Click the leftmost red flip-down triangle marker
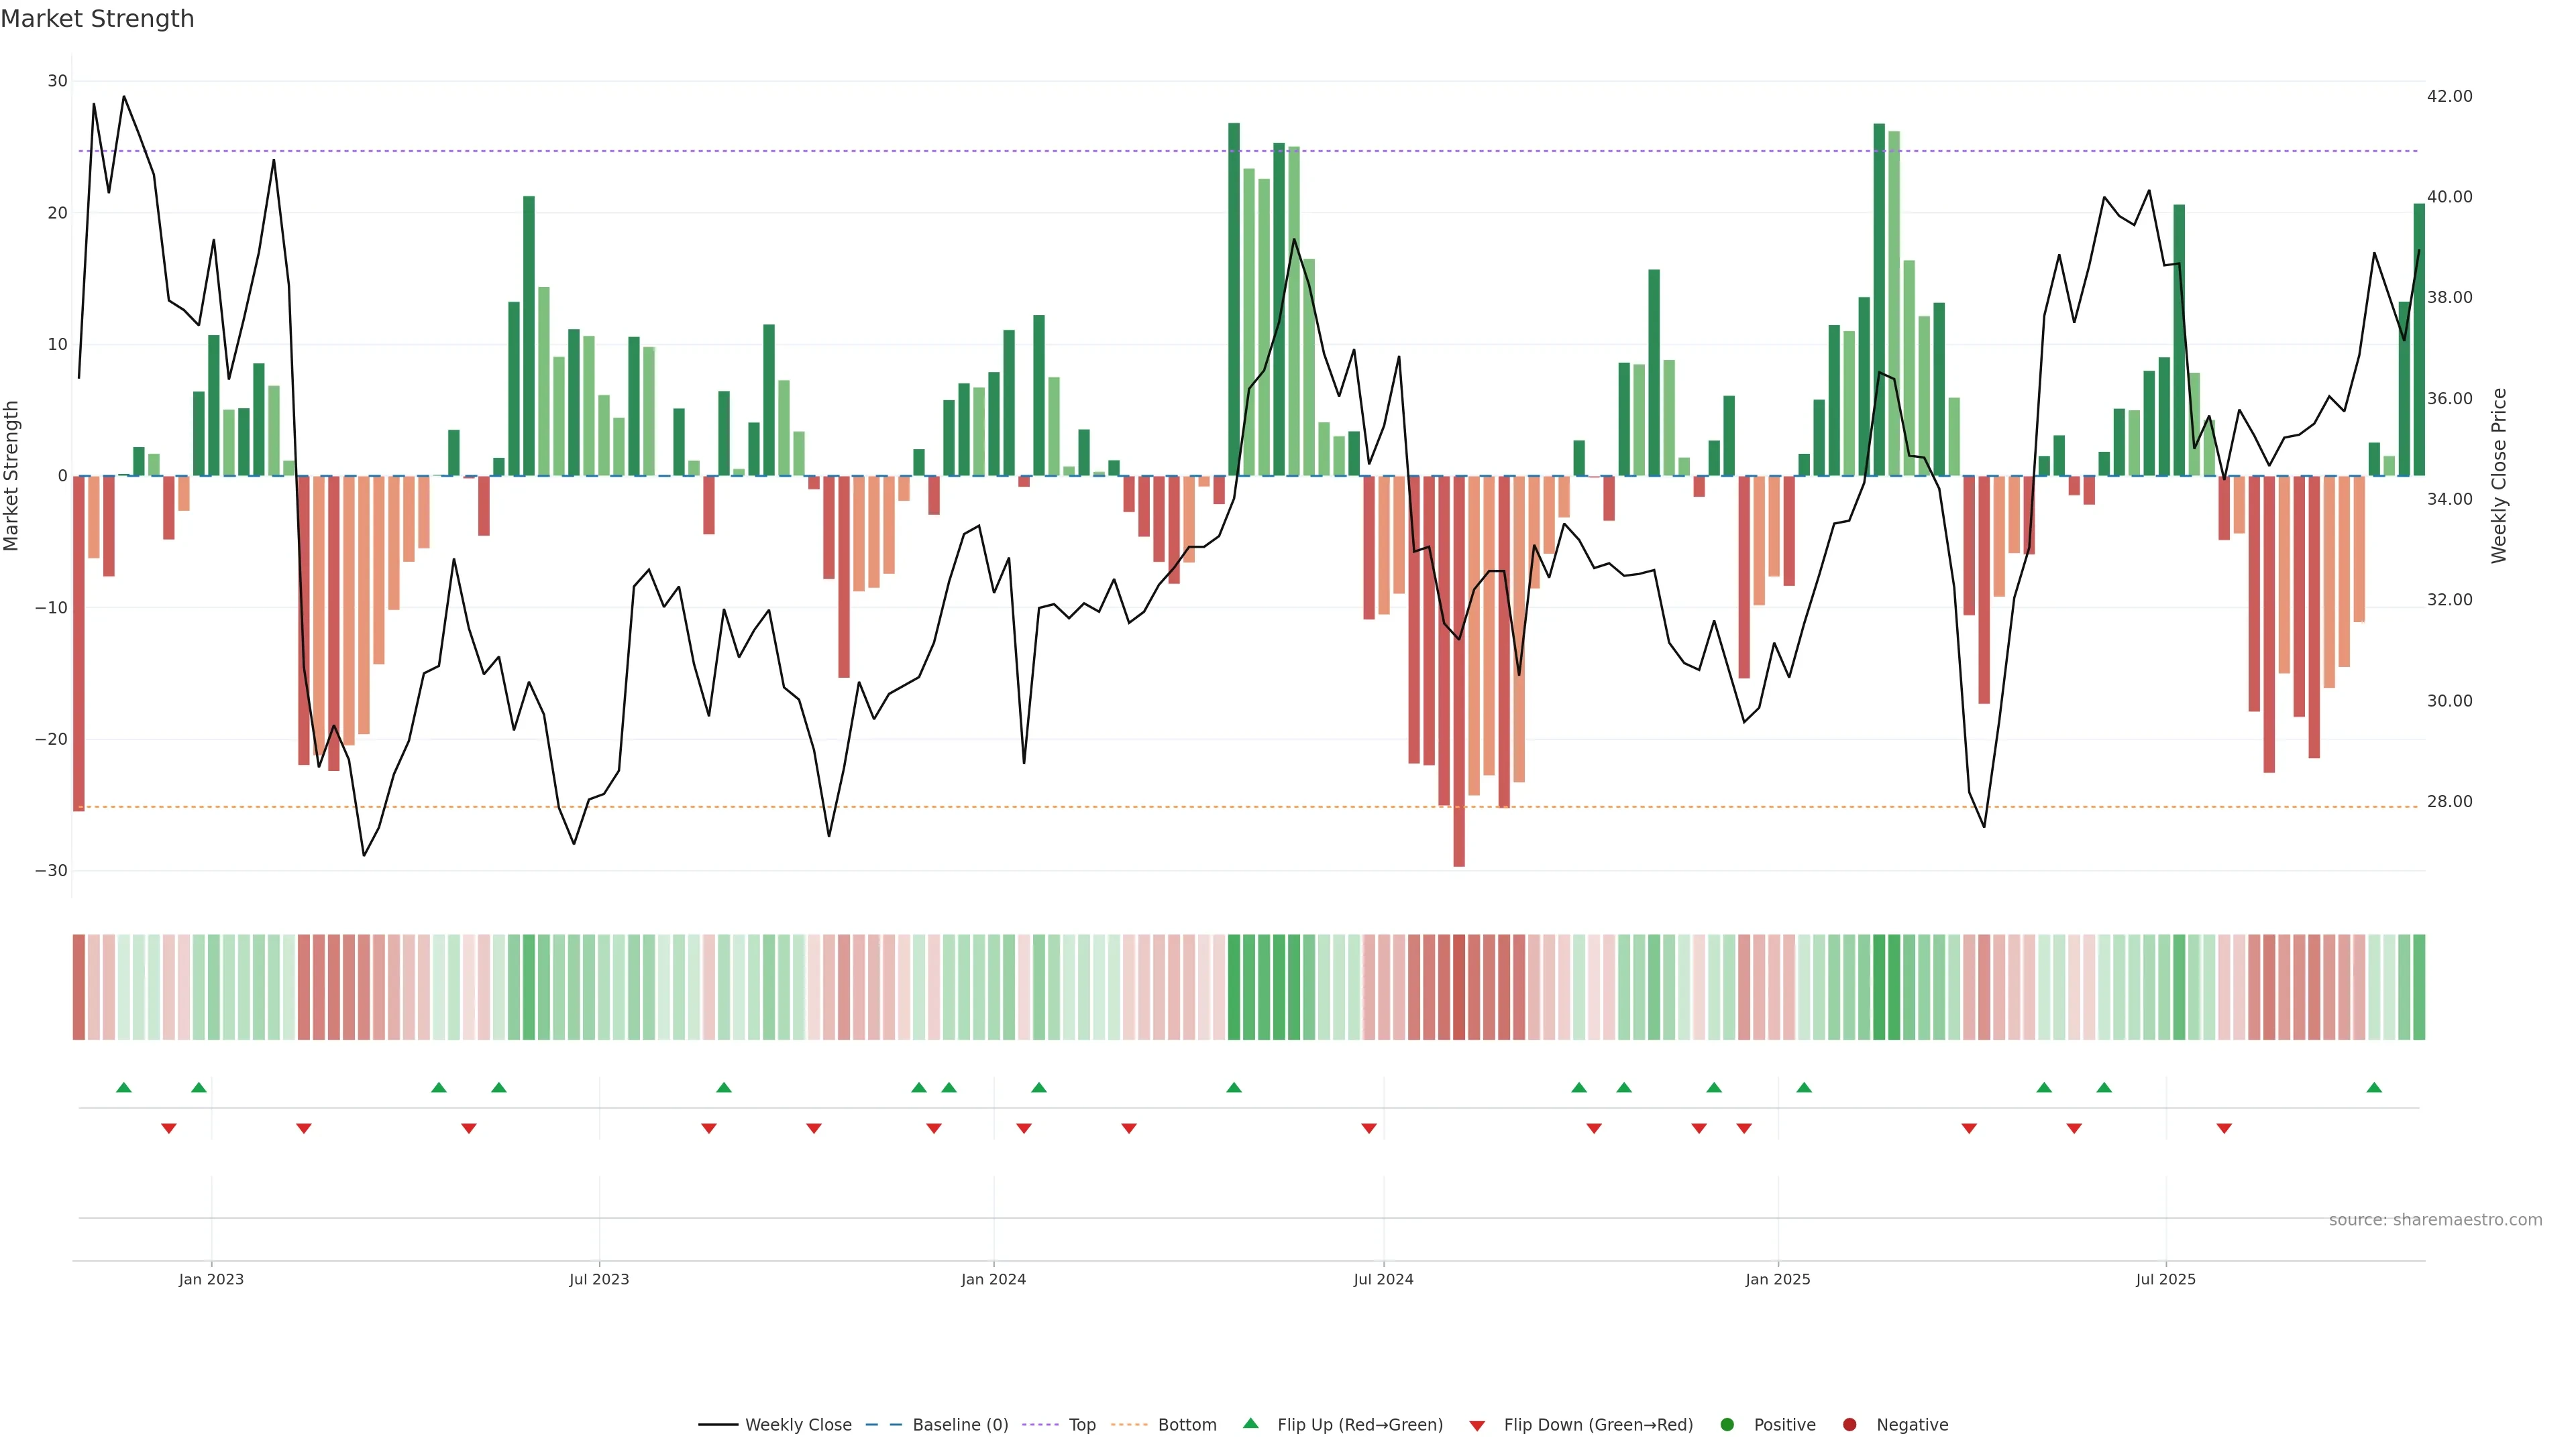The width and height of the screenshot is (2576, 1448). [x=169, y=1128]
